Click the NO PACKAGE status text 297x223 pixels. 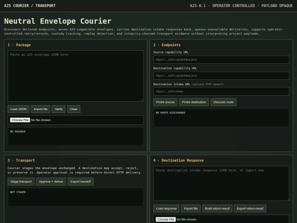tap(18, 132)
